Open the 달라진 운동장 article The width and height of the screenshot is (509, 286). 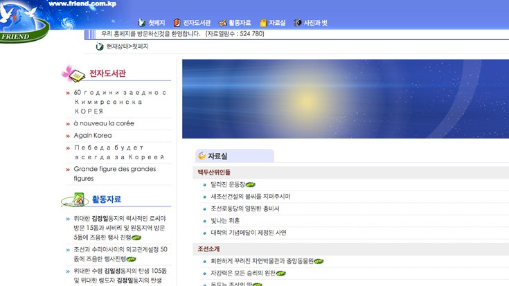(228, 184)
